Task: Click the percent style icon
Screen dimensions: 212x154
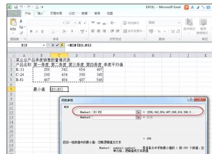Action: (x=159, y=31)
